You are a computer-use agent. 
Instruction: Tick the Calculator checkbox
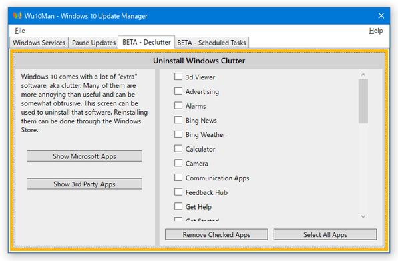(178, 148)
